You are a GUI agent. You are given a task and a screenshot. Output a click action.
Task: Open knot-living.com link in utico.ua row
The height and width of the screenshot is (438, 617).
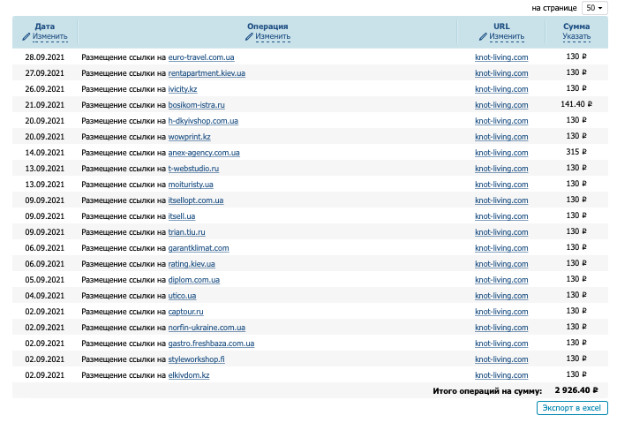tap(501, 296)
